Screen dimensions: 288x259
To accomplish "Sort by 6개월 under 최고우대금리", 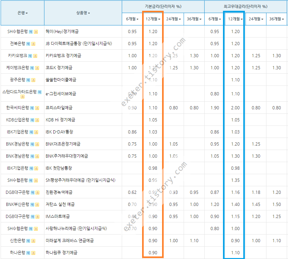I will [x=215, y=19].
